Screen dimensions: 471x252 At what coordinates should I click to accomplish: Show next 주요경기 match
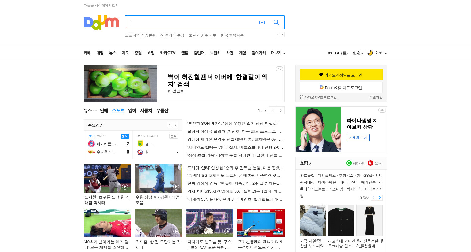(175, 125)
